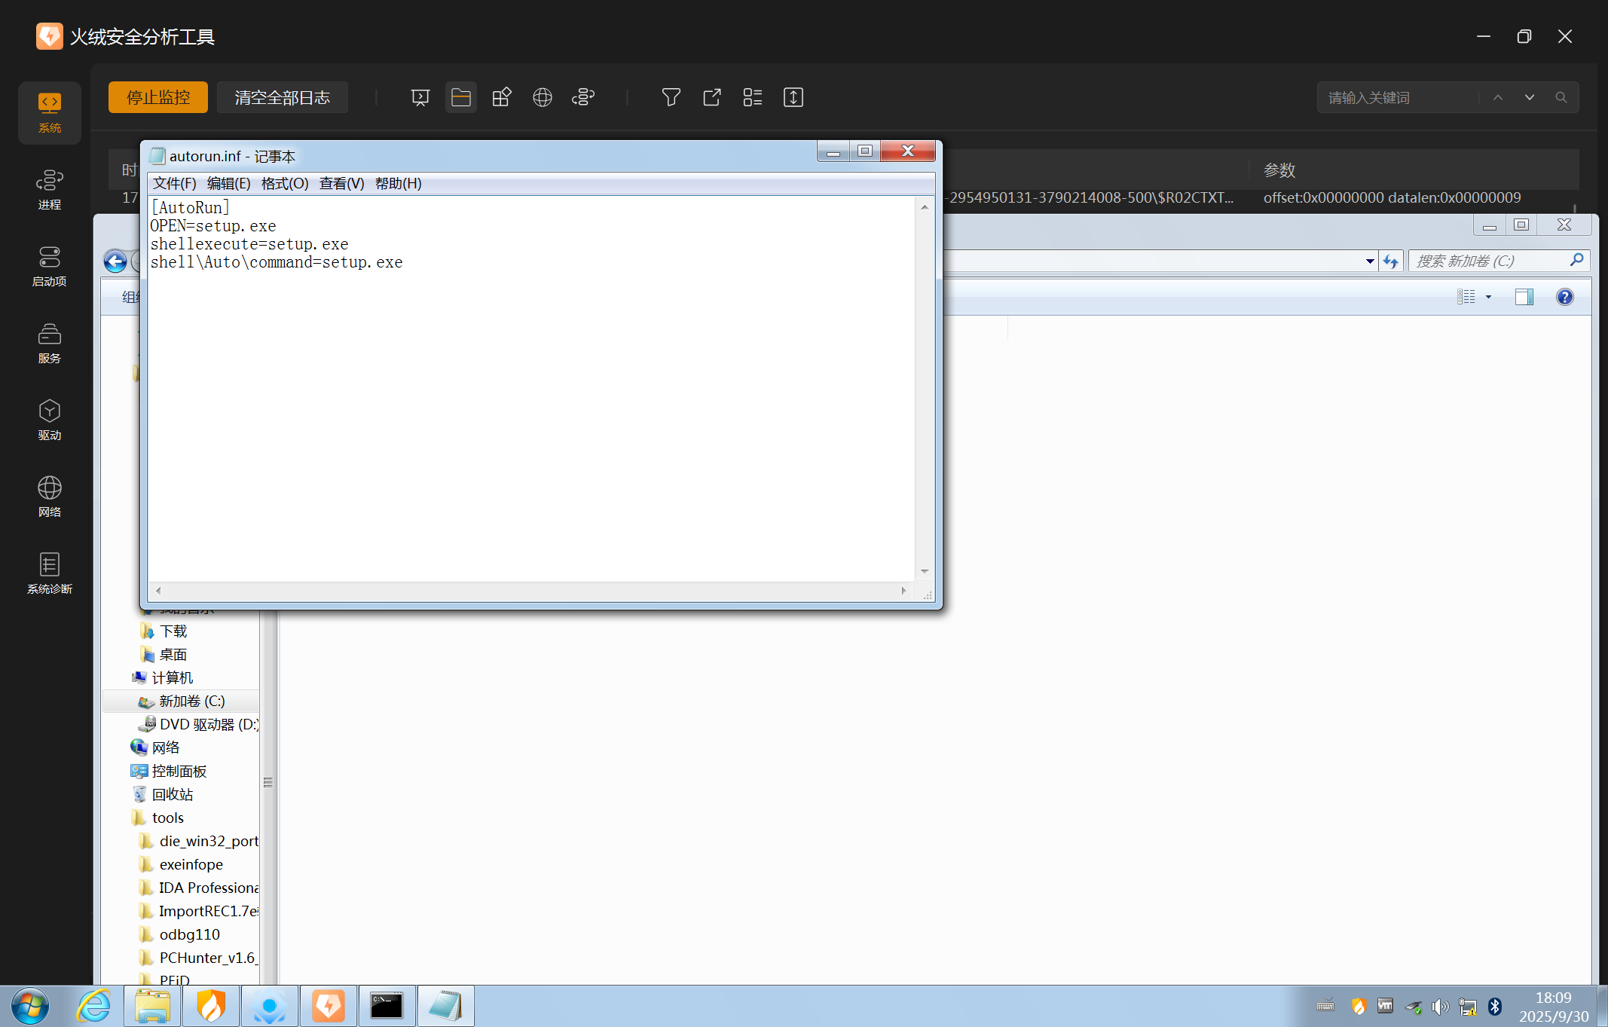Screen dimensions: 1608x1027
Task: Toggle registry monitoring icon in toolbar
Action: pos(501,97)
